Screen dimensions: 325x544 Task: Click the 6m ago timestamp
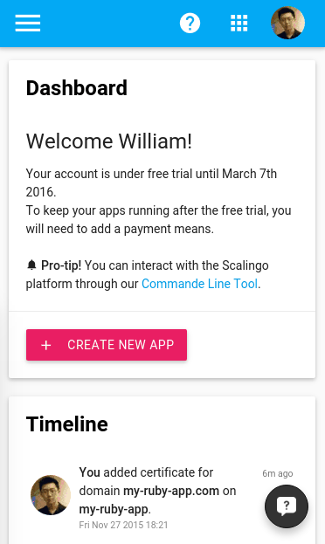click(278, 473)
